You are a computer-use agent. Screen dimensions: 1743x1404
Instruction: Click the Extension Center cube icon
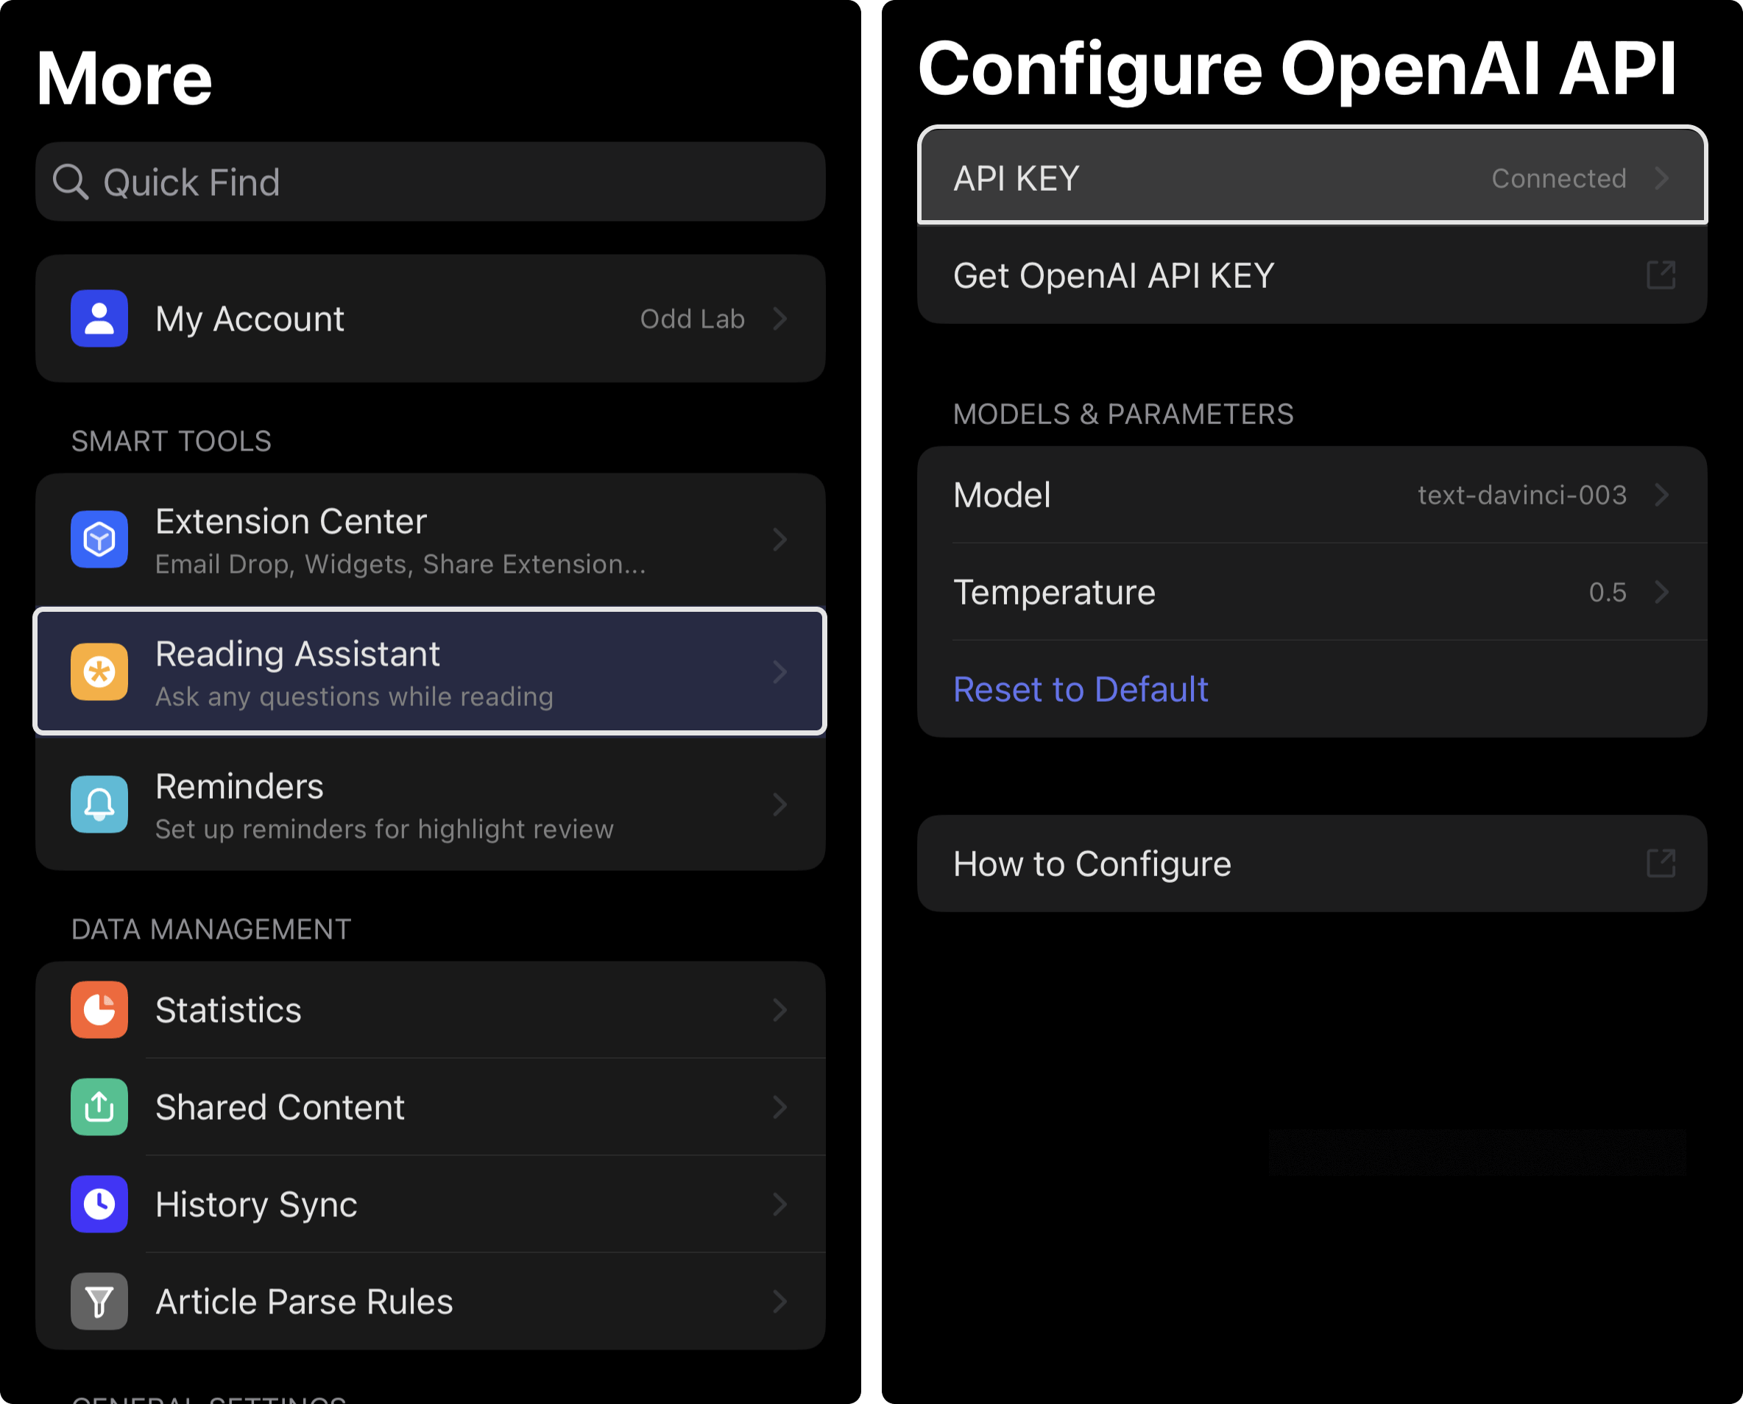(99, 540)
